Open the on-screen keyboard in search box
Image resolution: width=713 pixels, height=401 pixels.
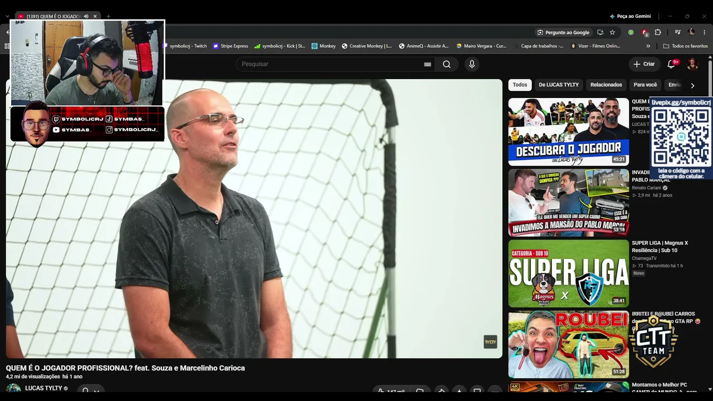[427, 64]
